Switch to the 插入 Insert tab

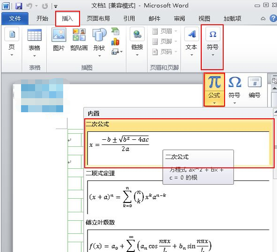click(67, 19)
